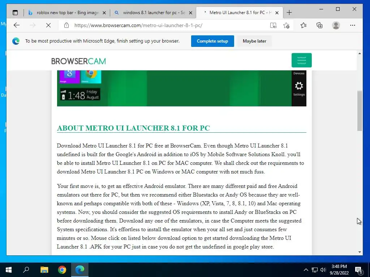Viewport: 370px width, 277px height.
Task: Maximize the Edge window
Action: 338,9
